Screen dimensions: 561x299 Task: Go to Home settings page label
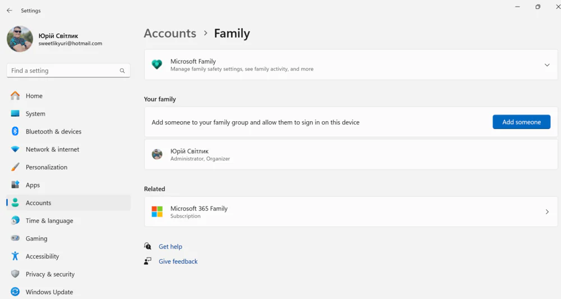point(34,96)
